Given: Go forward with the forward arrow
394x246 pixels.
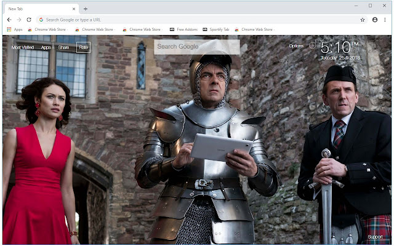Looking at the screenshot, I should [19, 20].
